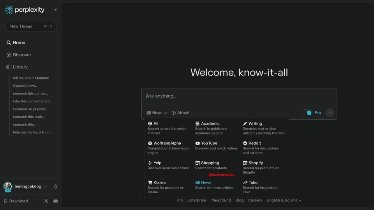Open the Blog footer link

[240, 200]
